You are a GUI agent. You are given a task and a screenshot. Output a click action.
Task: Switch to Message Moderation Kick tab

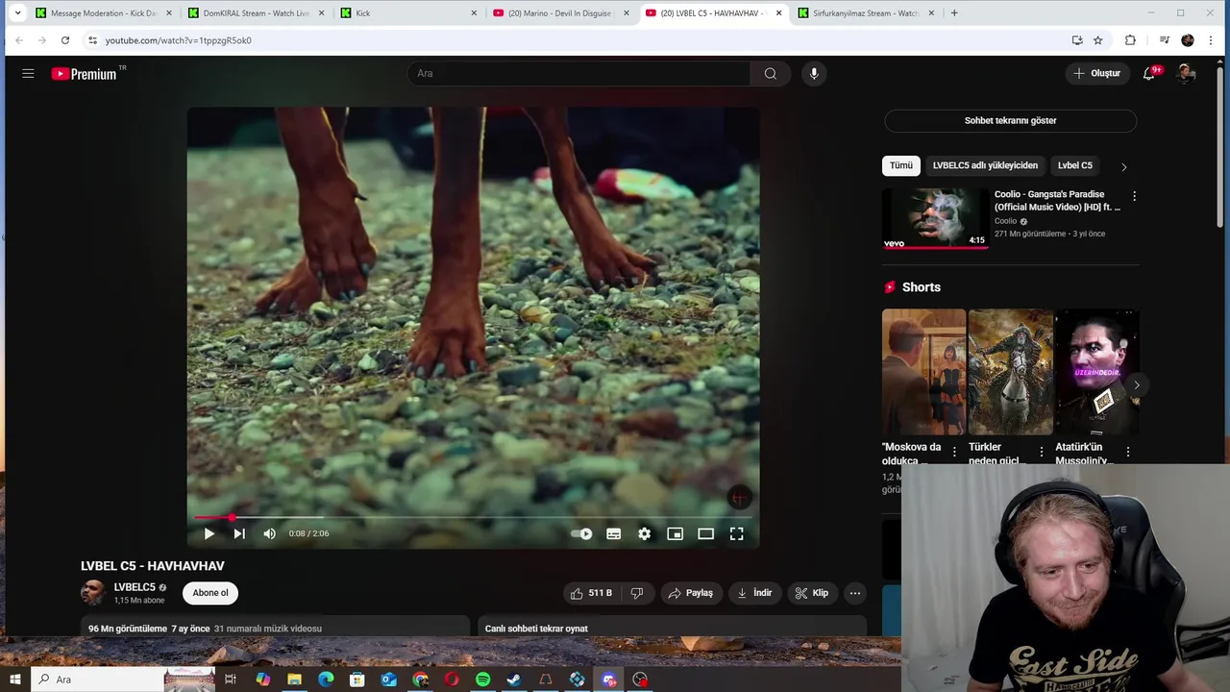[104, 13]
